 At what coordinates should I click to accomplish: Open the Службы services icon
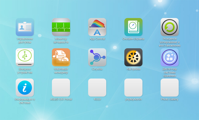click(97, 57)
